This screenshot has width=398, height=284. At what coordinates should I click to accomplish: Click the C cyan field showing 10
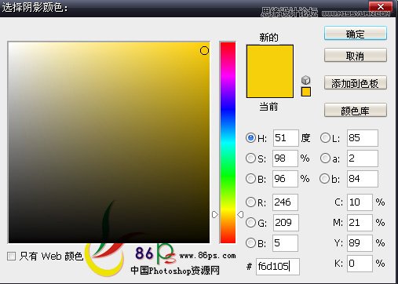360,202
